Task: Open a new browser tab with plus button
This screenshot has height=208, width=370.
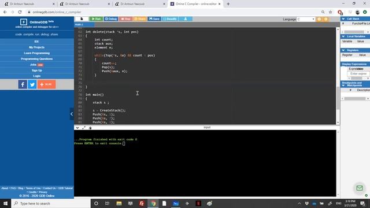Action: point(228,4)
